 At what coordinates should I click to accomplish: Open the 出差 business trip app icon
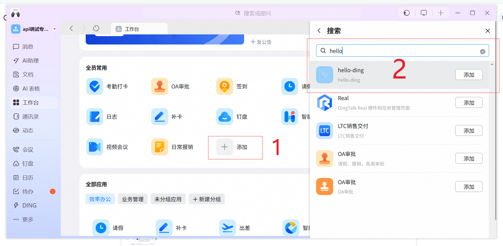point(228,228)
